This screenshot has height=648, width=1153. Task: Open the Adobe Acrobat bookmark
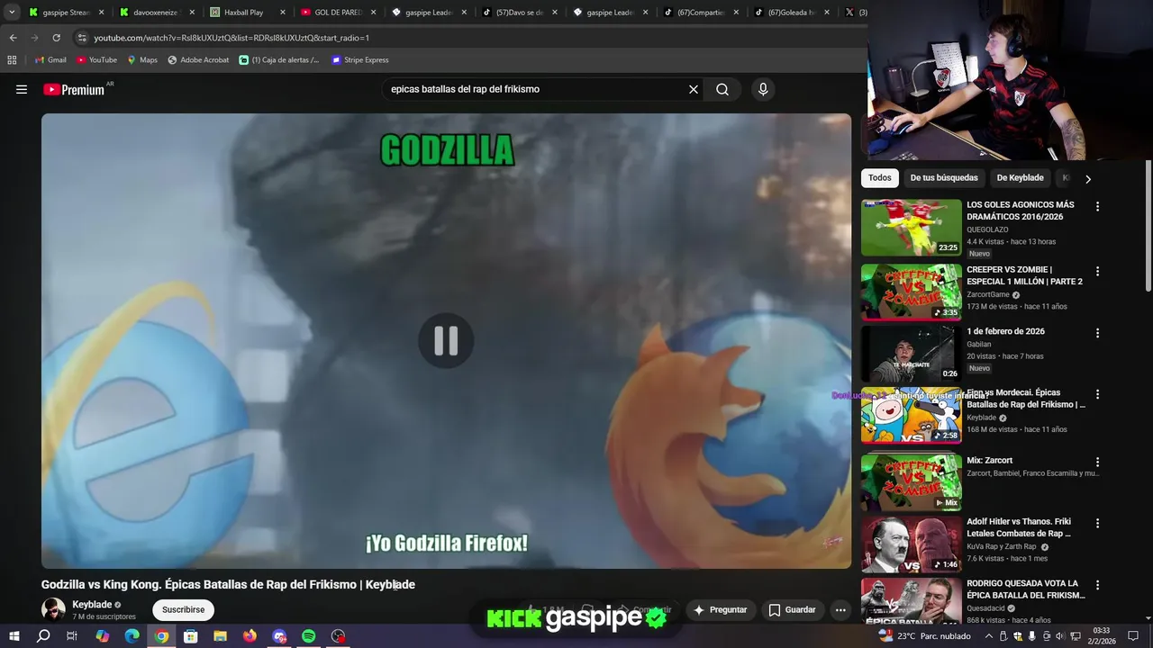click(x=198, y=60)
